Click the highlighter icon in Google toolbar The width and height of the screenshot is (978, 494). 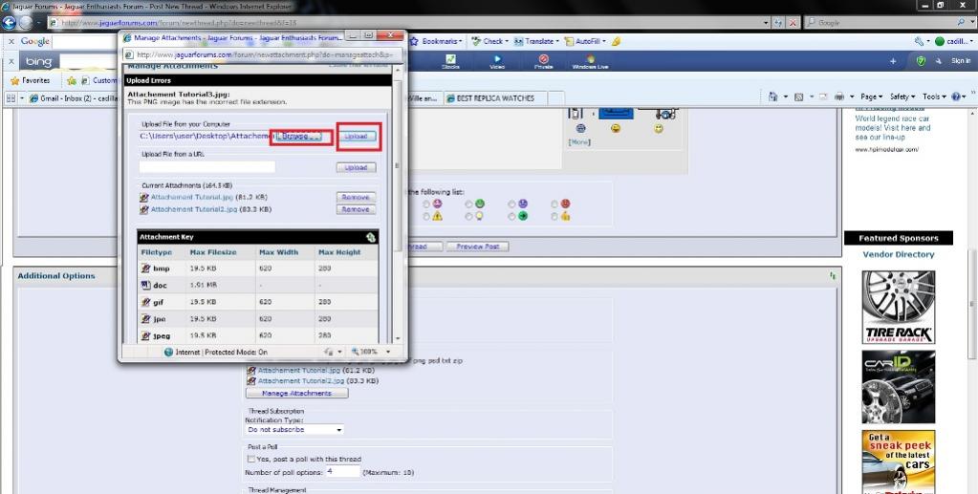(x=617, y=41)
